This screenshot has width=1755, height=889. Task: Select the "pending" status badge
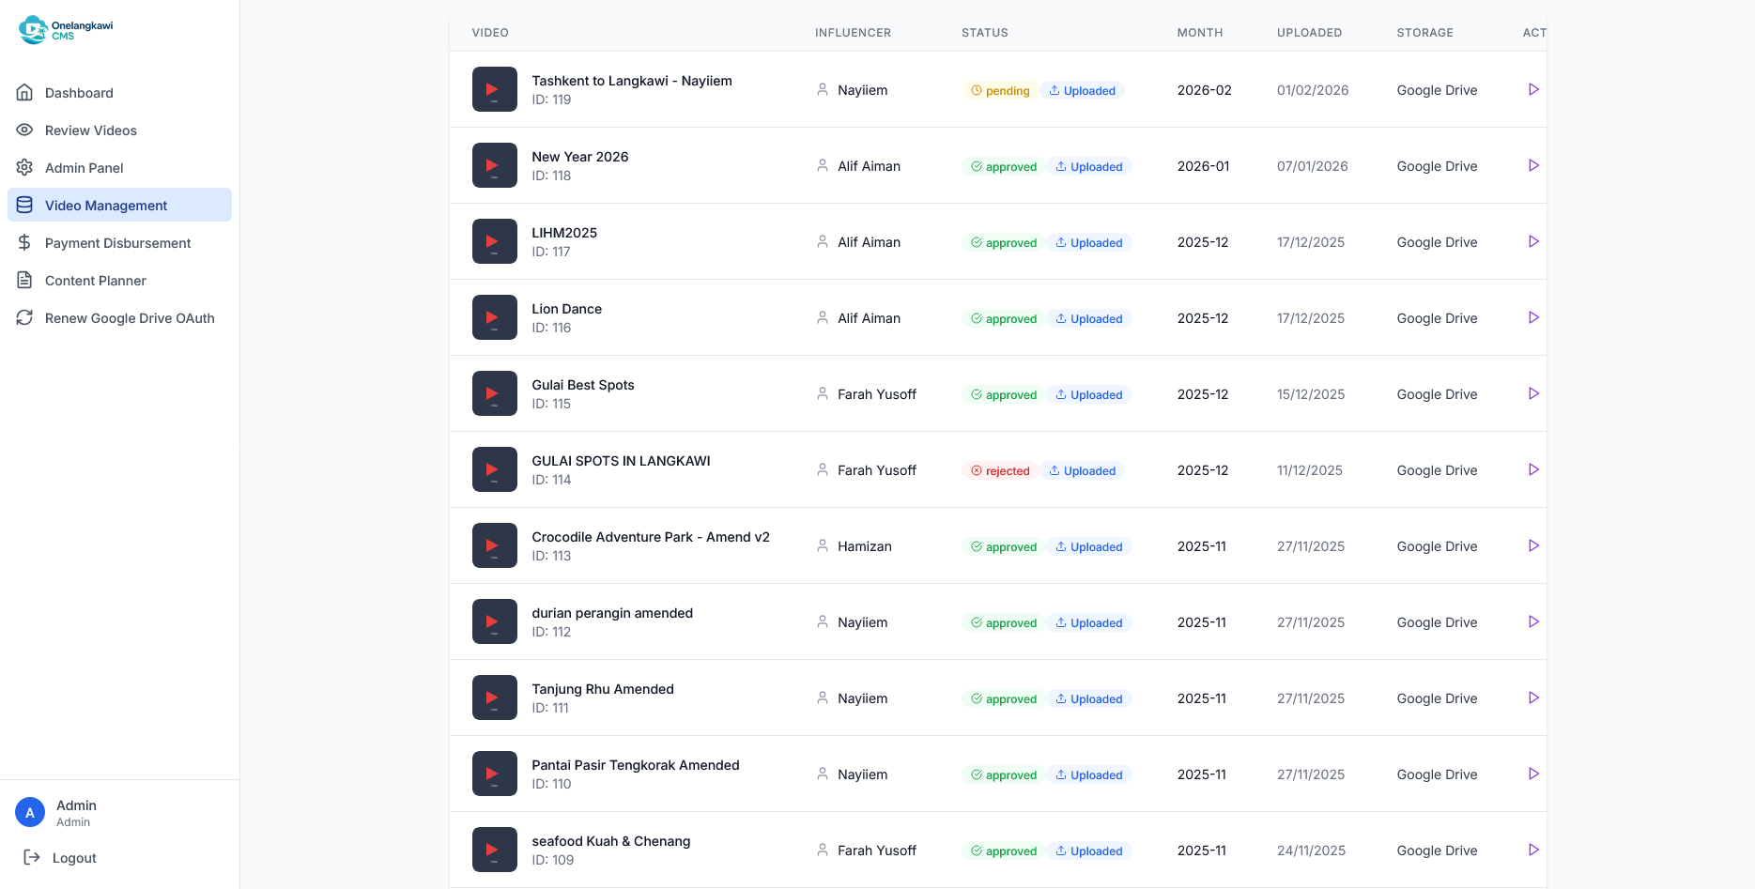pos(999,90)
